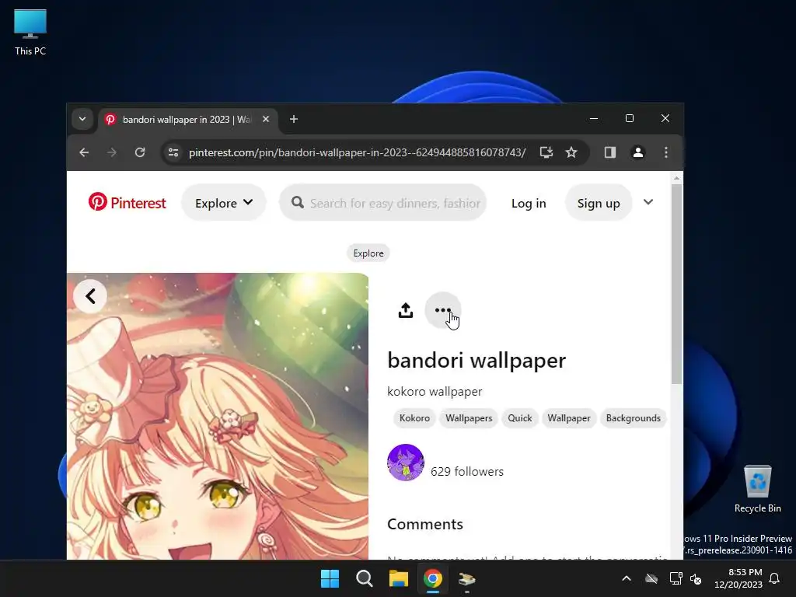
Task: Click the Log in button
Action: click(529, 203)
